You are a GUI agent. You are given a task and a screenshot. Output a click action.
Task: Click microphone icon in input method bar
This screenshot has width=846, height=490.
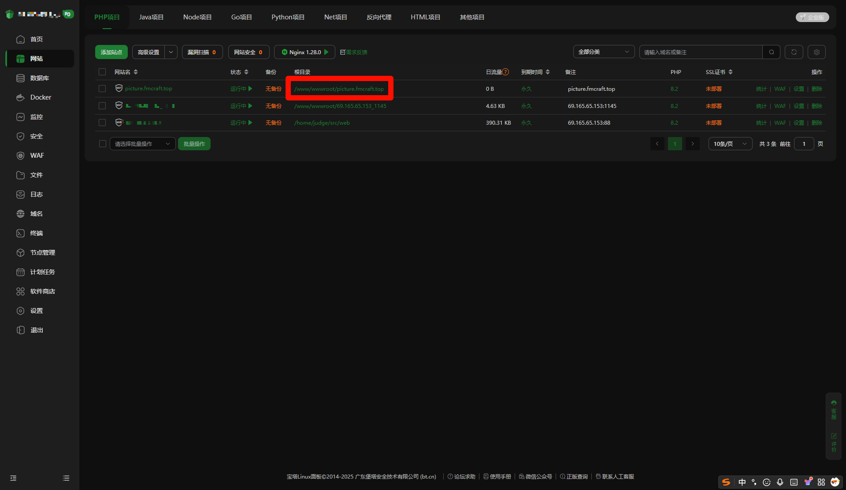tap(780, 482)
